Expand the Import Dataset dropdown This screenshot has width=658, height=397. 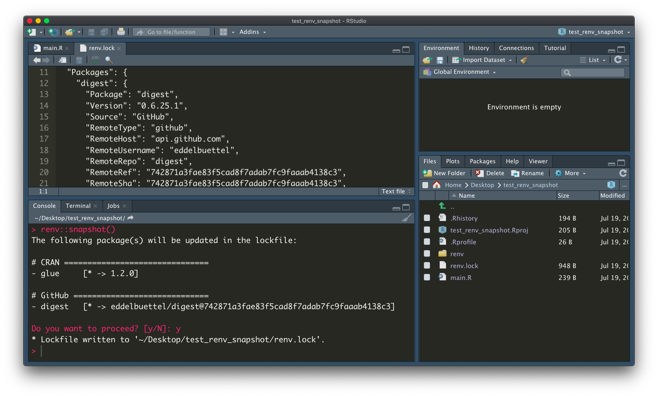[482, 60]
